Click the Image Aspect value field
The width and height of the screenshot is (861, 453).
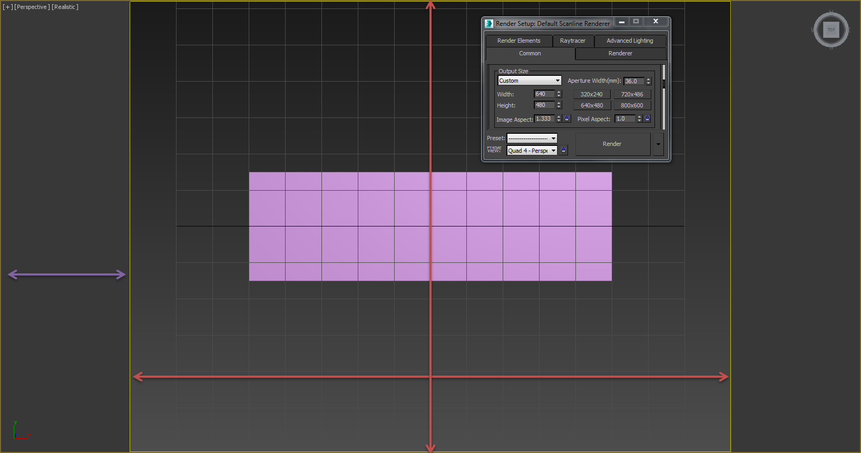tap(545, 119)
